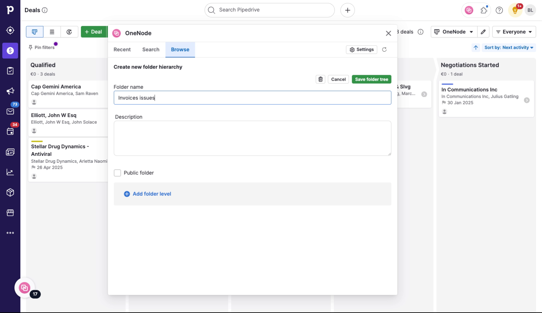The image size is (542, 313).
Task: Open Stellar Drug Dynamics - Antiviral deal
Action: (68, 160)
